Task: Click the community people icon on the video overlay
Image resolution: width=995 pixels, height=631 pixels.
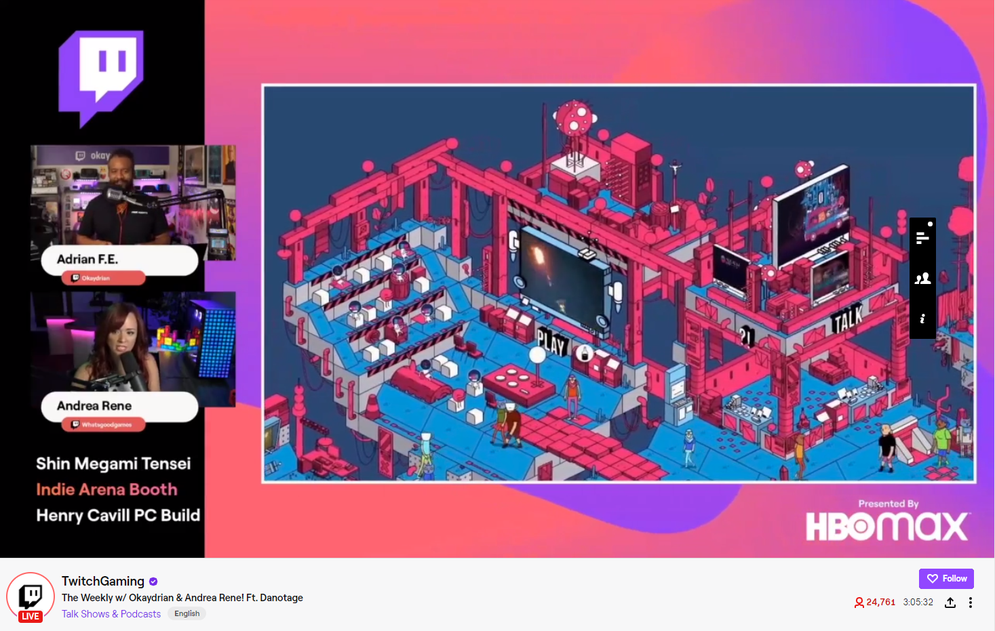Action: (x=922, y=279)
